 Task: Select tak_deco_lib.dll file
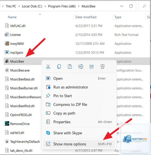(21, 150)
